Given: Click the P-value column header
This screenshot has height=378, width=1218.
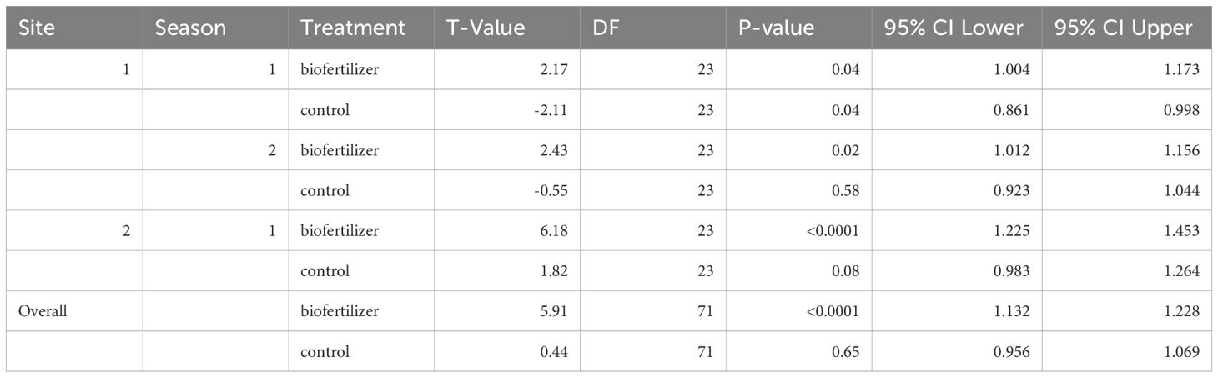Looking at the screenshot, I should pyautogui.click(x=776, y=28).
